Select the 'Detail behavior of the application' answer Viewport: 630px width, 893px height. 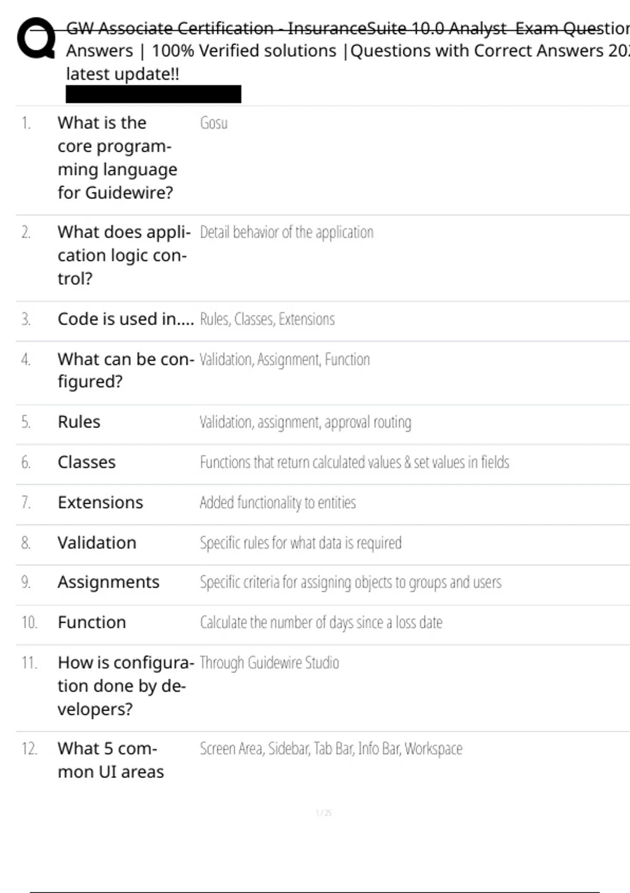click(x=287, y=232)
